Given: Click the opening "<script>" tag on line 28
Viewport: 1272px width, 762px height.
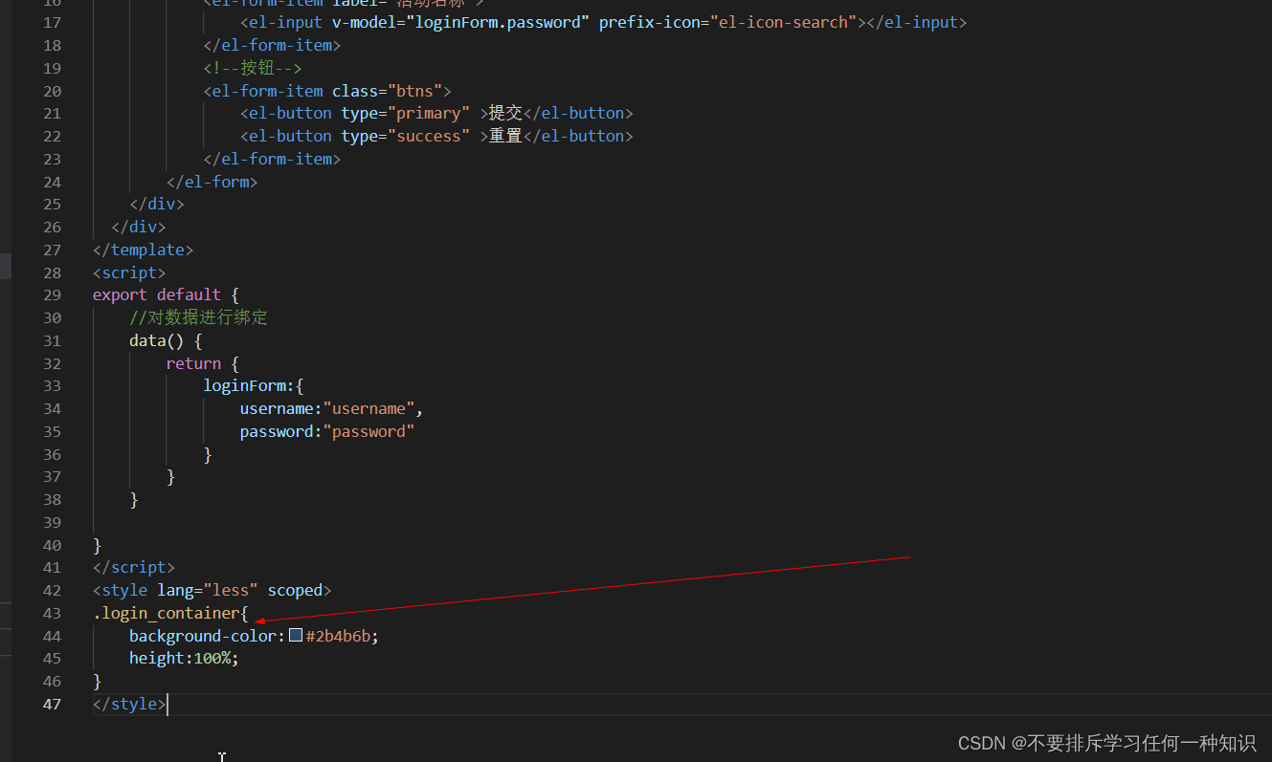Looking at the screenshot, I should [129, 272].
